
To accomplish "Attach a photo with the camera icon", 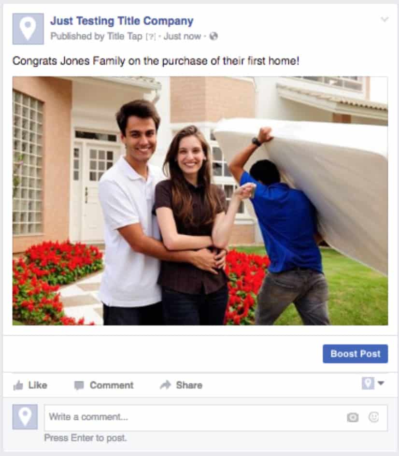I will tap(353, 418).
